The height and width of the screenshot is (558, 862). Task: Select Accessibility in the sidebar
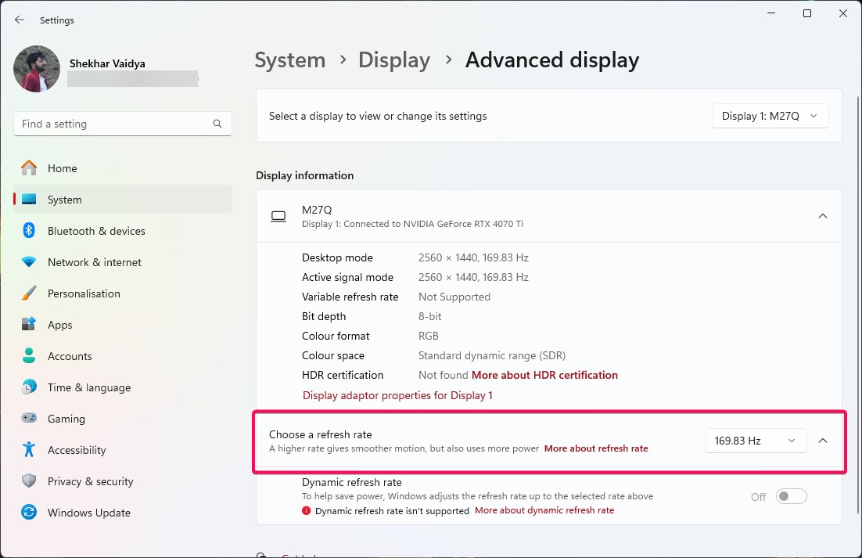click(76, 449)
